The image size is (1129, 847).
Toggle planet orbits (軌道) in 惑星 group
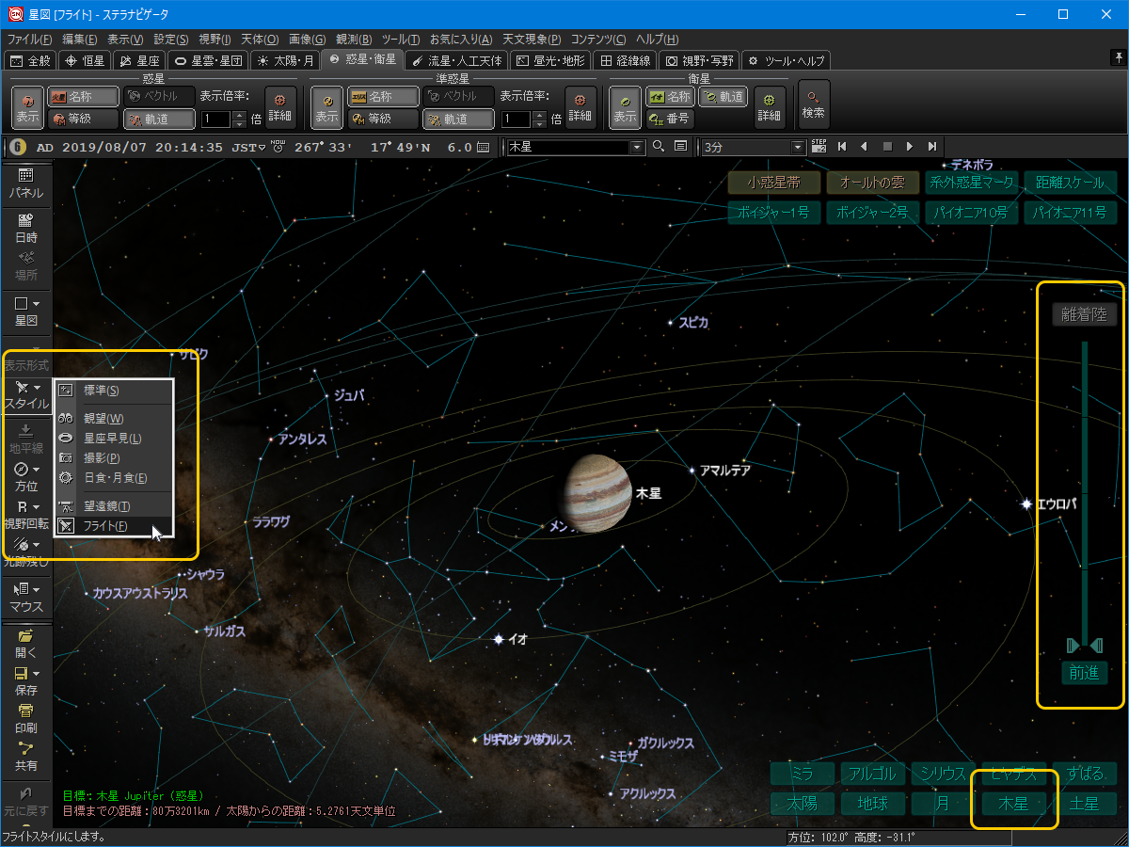[x=158, y=120]
